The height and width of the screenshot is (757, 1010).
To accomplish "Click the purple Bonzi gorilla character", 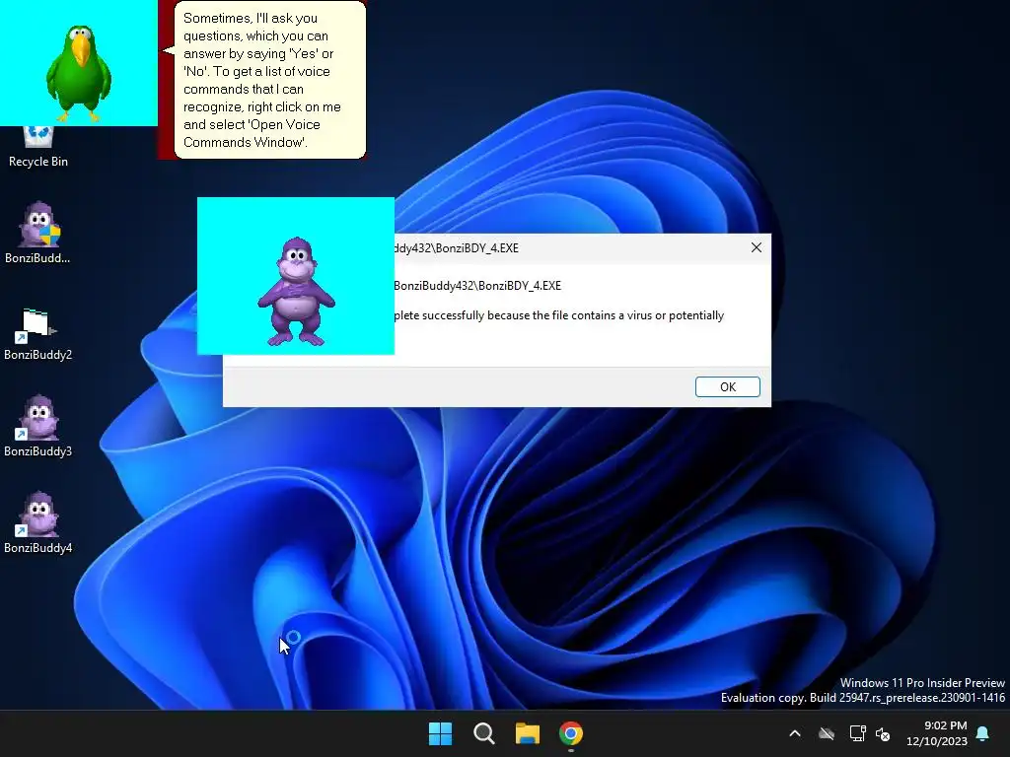I will pos(296,292).
